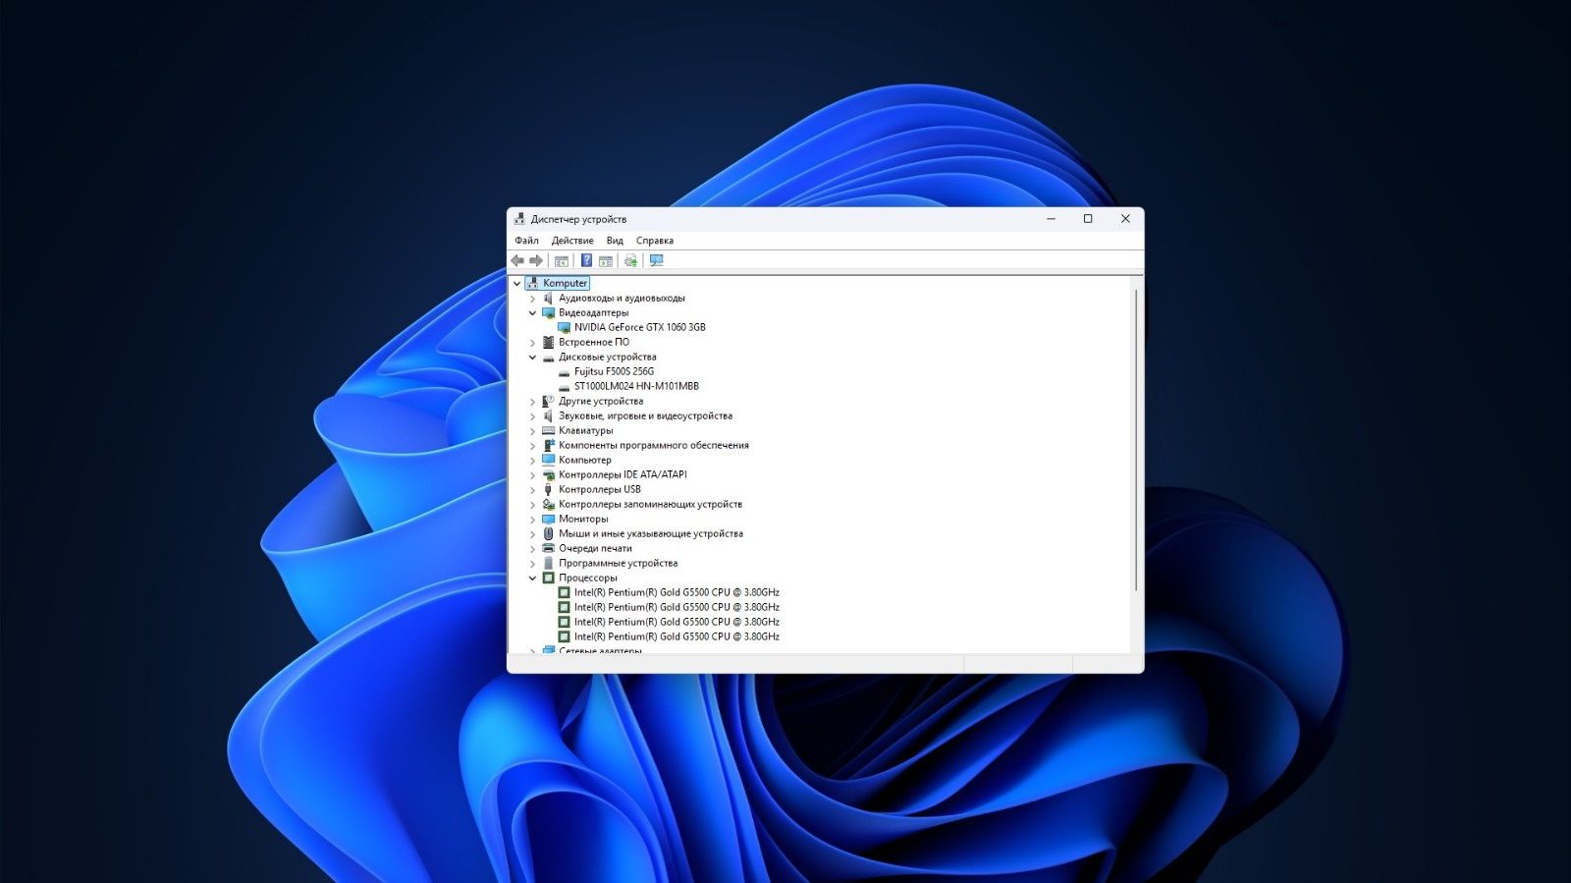1571x883 pixels.
Task: Click the vertical scrollbar of the device tree
Action: tap(1136, 440)
